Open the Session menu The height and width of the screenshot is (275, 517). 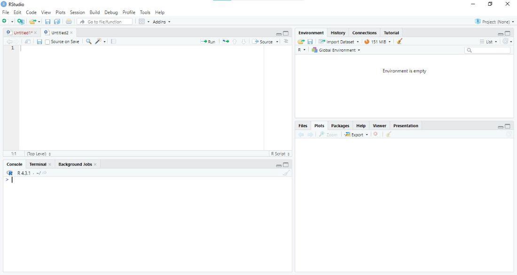point(78,12)
